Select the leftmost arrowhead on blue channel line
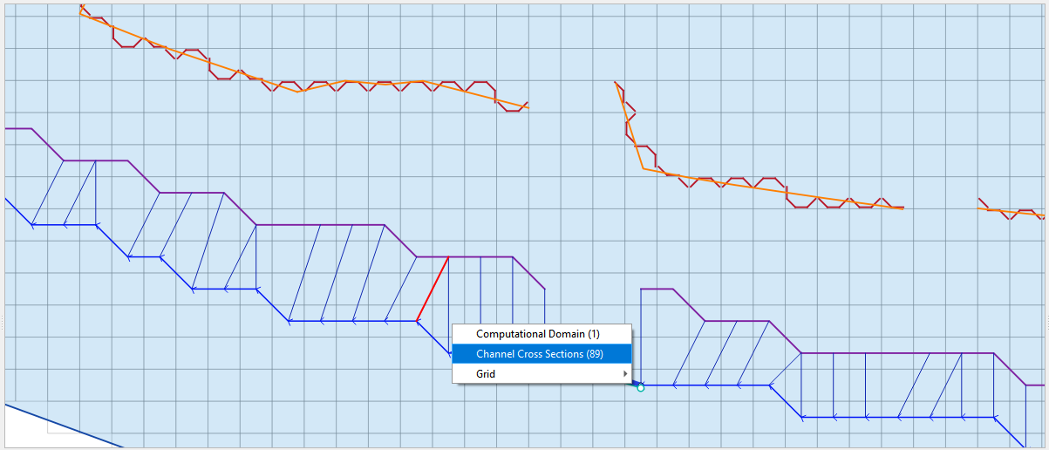1049x450 pixels. pyautogui.click(x=33, y=225)
